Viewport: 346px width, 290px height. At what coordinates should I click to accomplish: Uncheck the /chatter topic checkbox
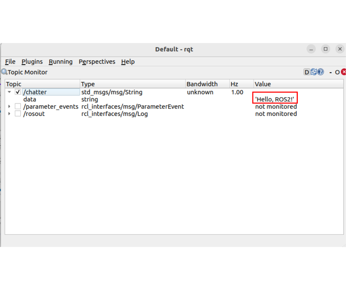pyautogui.click(x=18, y=92)
